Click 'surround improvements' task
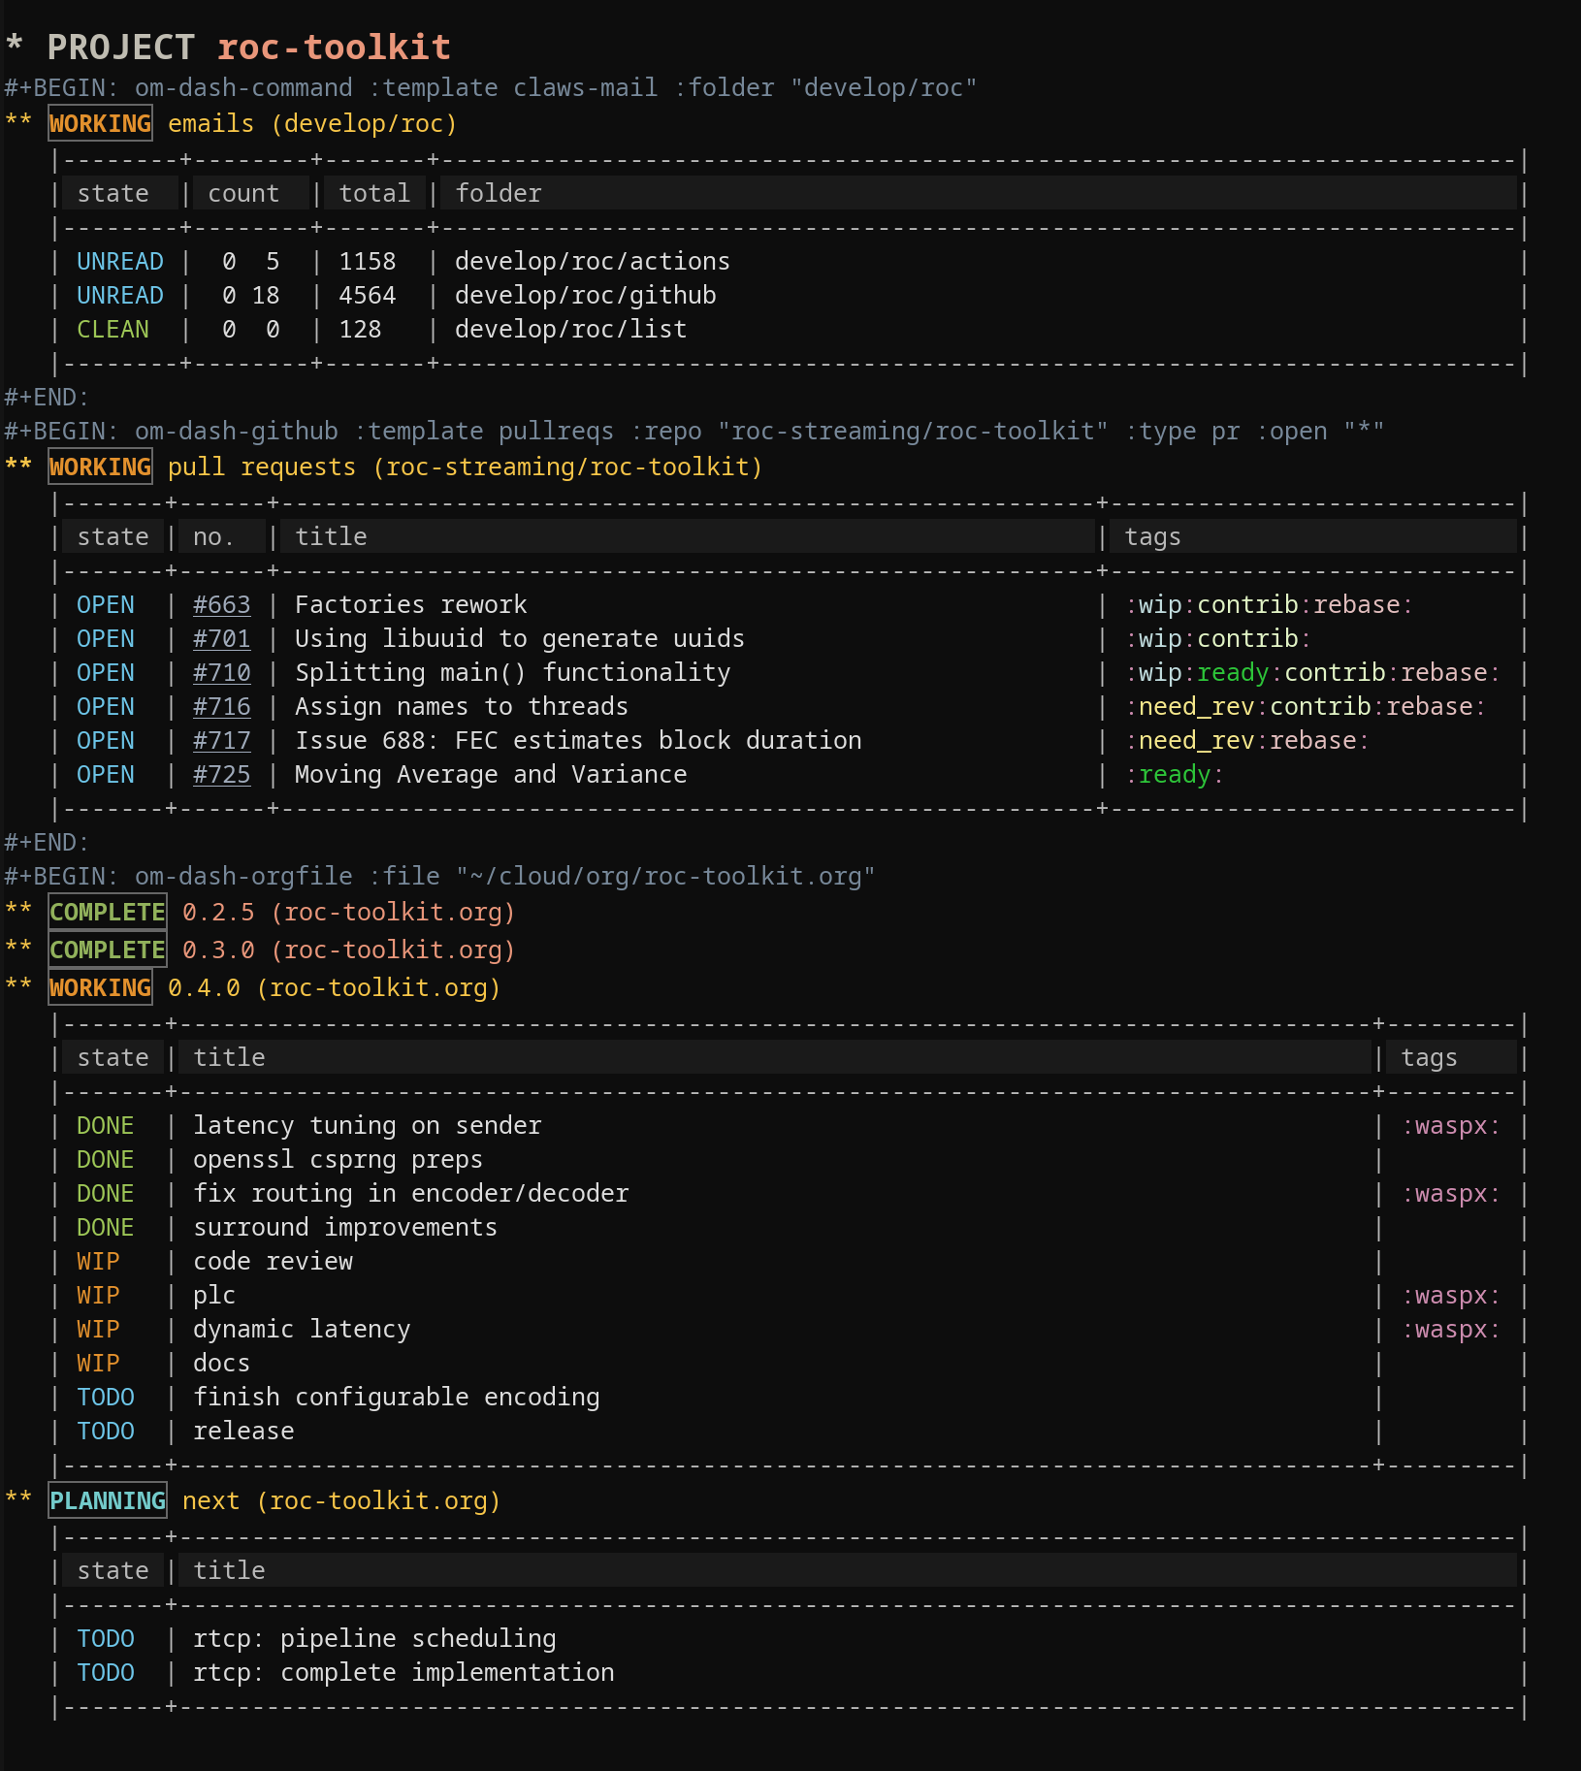The width and height of the screenshot is (1581, 1771). [344, 1228]
